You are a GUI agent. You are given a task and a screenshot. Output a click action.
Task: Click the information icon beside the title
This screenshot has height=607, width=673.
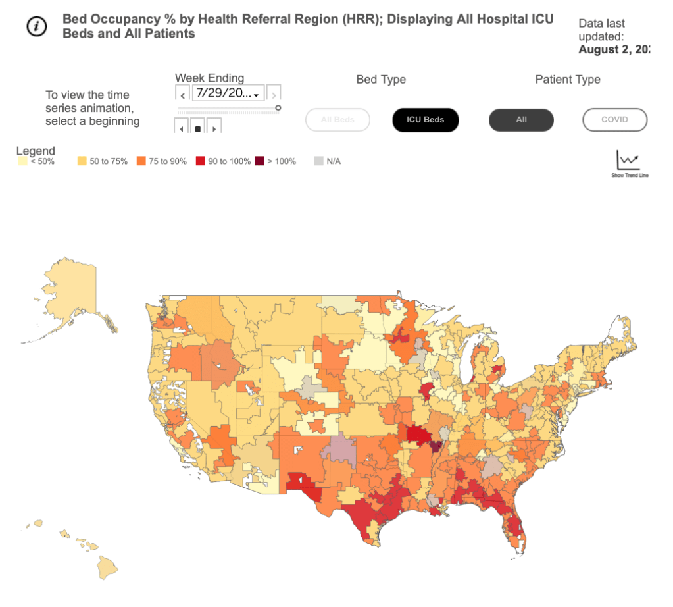click(x=36, y=26)
